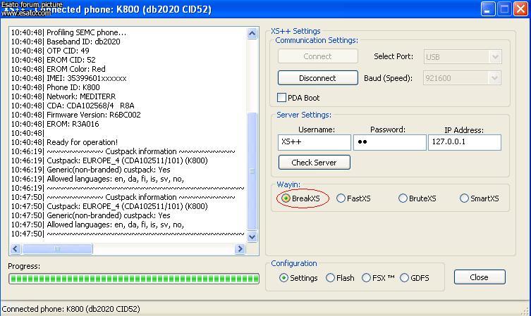Click the Check Server button

click(x=315, y=163)
